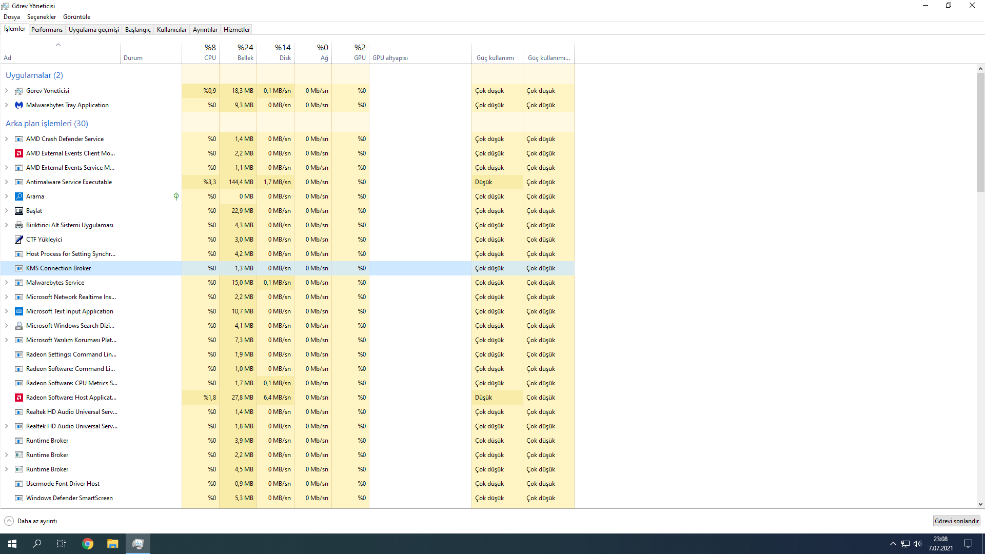Click the CTF Yükleyici pen icon
This screenshot has height=554, width=985.
click(19, 240)
